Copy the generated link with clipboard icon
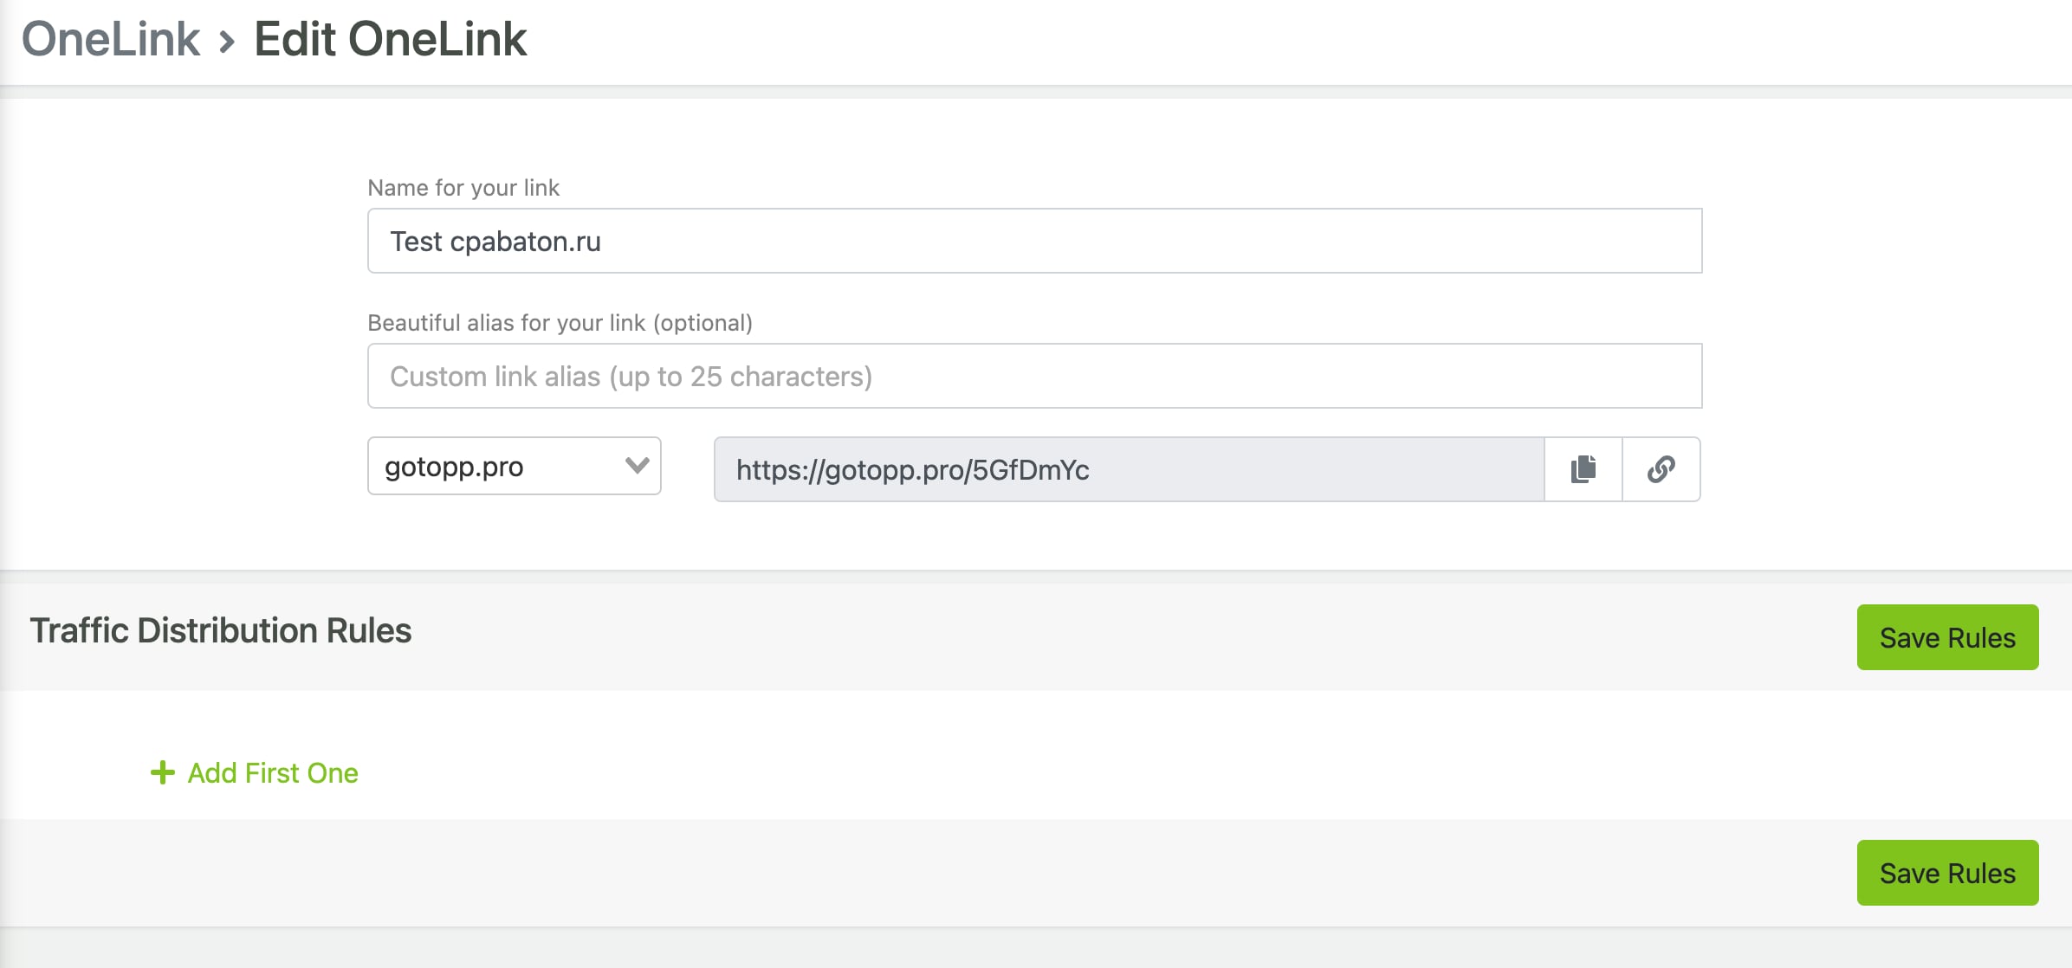This screenshot has width=2072, height=968. 1583,469
